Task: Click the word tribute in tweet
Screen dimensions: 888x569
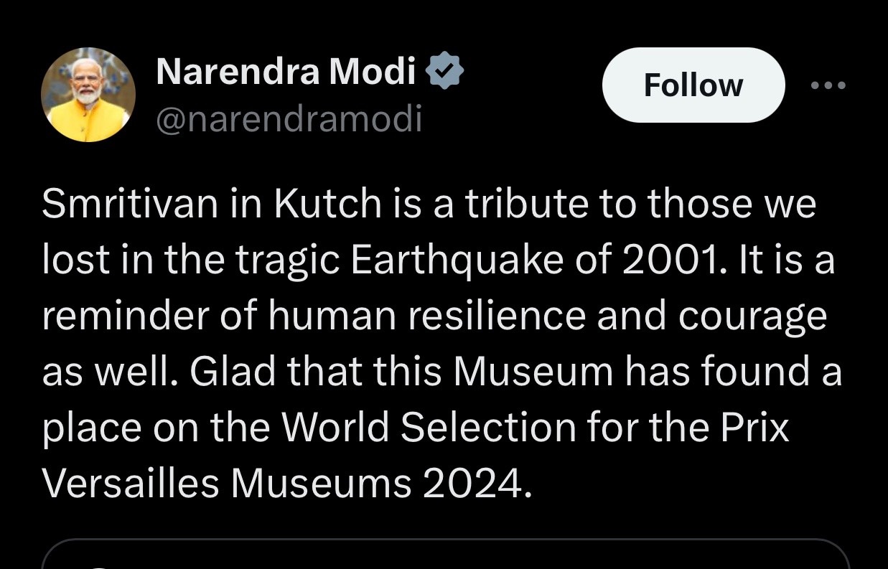Action: (528, 204)
